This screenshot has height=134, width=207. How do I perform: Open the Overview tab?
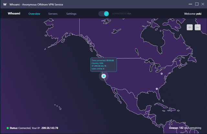tap(34, 14)
